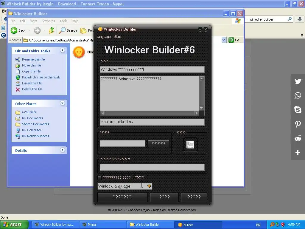This screenshot has height=229, width=305.
Task: Click the ????? button at bottom right
Action: click(194, 197)
